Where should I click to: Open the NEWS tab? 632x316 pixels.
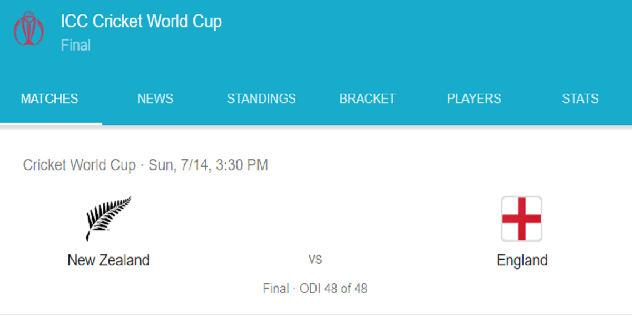[155, 98]
